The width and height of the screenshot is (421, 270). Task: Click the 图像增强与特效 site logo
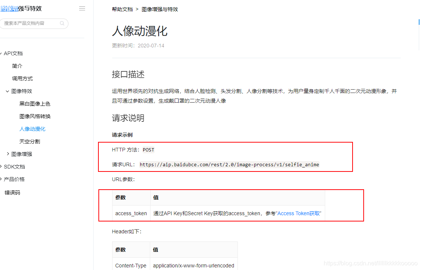[21, 8]
